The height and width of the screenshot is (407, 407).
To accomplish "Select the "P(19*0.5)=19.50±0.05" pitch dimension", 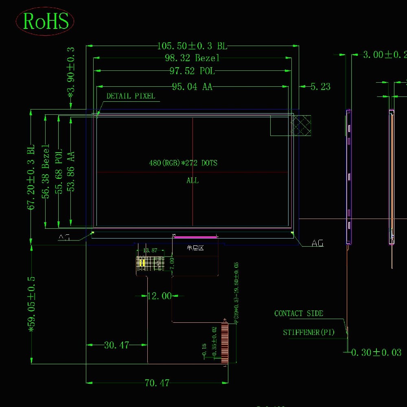I will coord(236,293).
